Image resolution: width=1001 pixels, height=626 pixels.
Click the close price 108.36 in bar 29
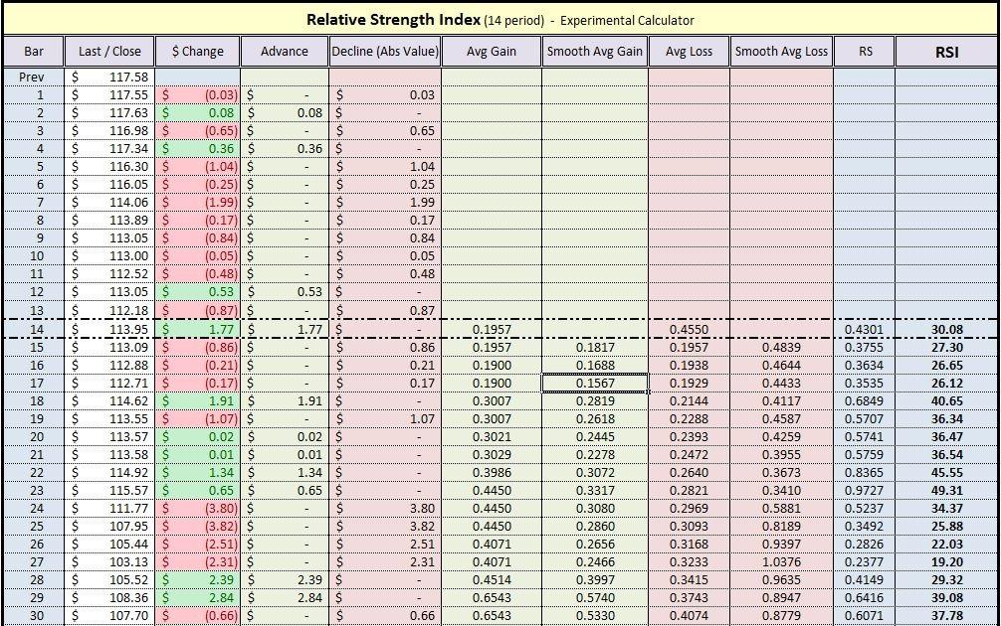pos(109,597)
